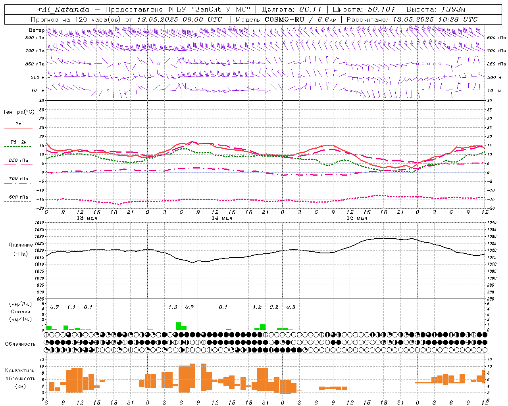Click the 14 мая date label
This screenshot has width=508, height=406.
coord(222,218)
